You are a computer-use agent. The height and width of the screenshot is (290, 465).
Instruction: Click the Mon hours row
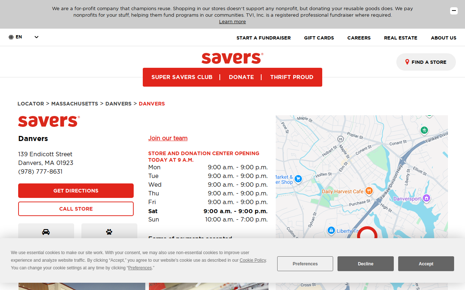tap(208, 167)
